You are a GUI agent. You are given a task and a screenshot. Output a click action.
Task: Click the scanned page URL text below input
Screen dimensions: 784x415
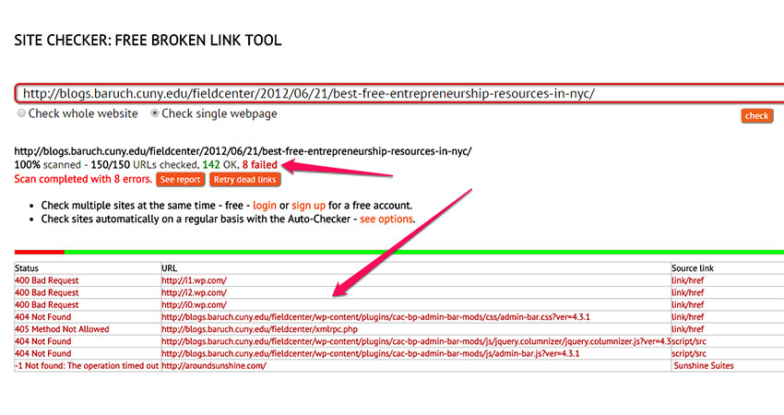click(243, 151)
